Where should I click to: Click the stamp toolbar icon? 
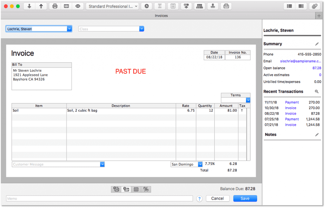pyautogui.click(x=213, y=6)
